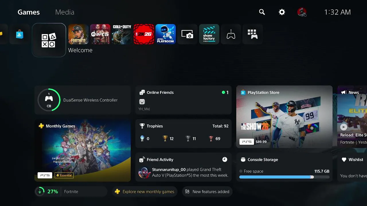
Task: Open the user profile avatar
Action: (x=302, y=12)
